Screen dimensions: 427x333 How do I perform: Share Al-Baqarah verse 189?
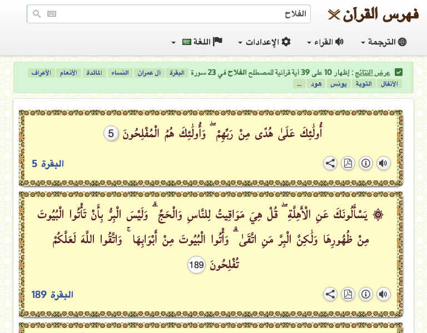tap(330, 294)
